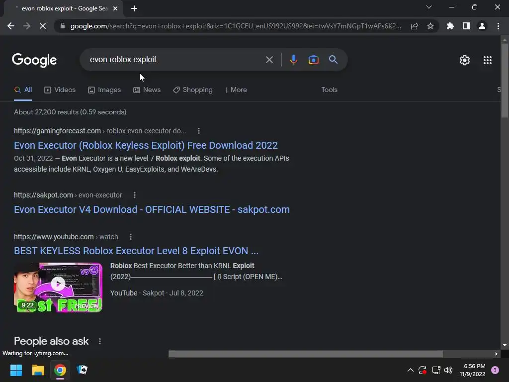Select the All results tab
509x382 pixels.
[x=23, y=90]
